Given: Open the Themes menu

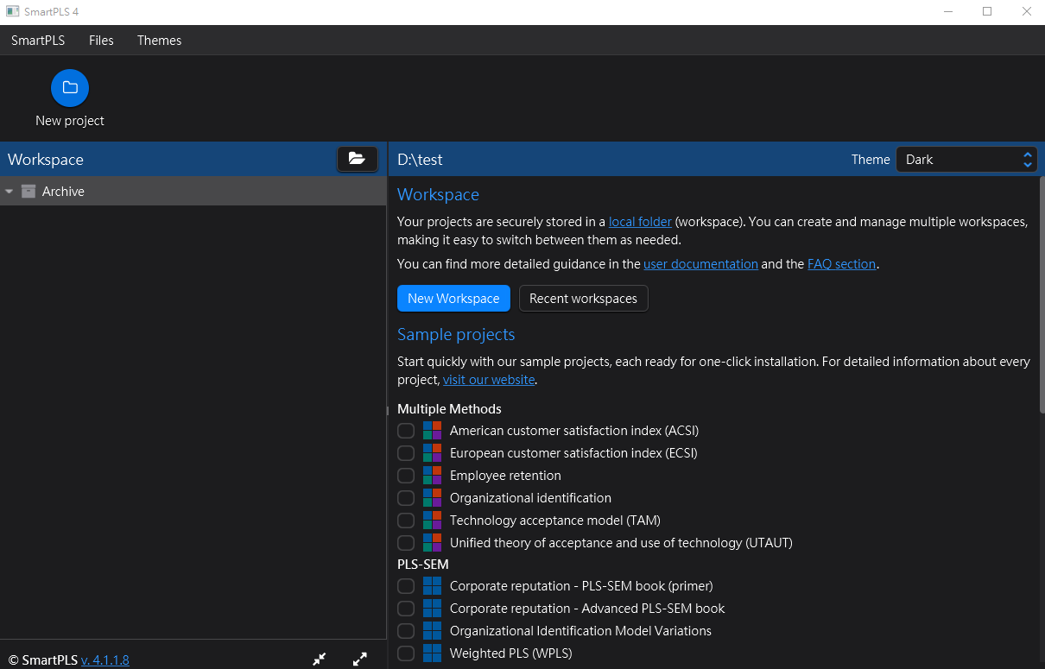Looking at the screenshot, I should [160, 41].
